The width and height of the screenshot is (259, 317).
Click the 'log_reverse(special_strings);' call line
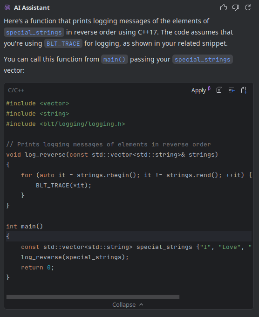click(75, 257)
